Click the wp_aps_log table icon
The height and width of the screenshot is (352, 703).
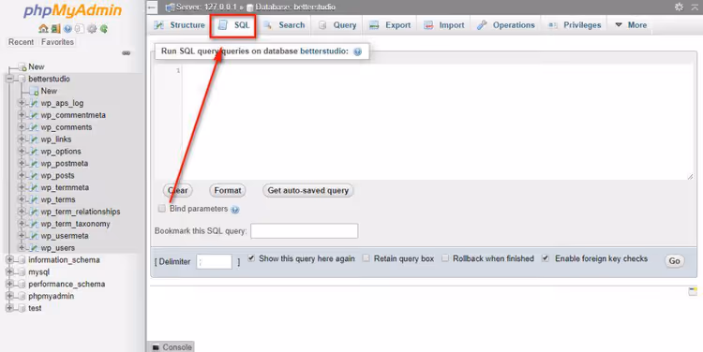coord(34,103)
